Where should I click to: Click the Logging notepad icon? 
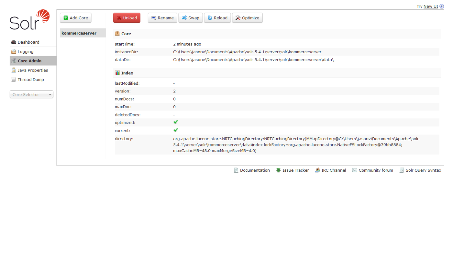click(14, 51)
